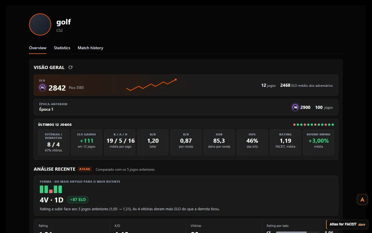Click "Comparado com os 5 jogos anteriores"
This screenshot has width=372, height=233.
pos(125,170)
